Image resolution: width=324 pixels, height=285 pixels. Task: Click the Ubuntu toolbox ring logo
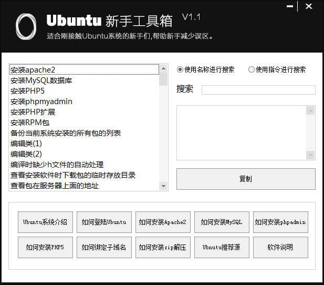click(26, 27)
